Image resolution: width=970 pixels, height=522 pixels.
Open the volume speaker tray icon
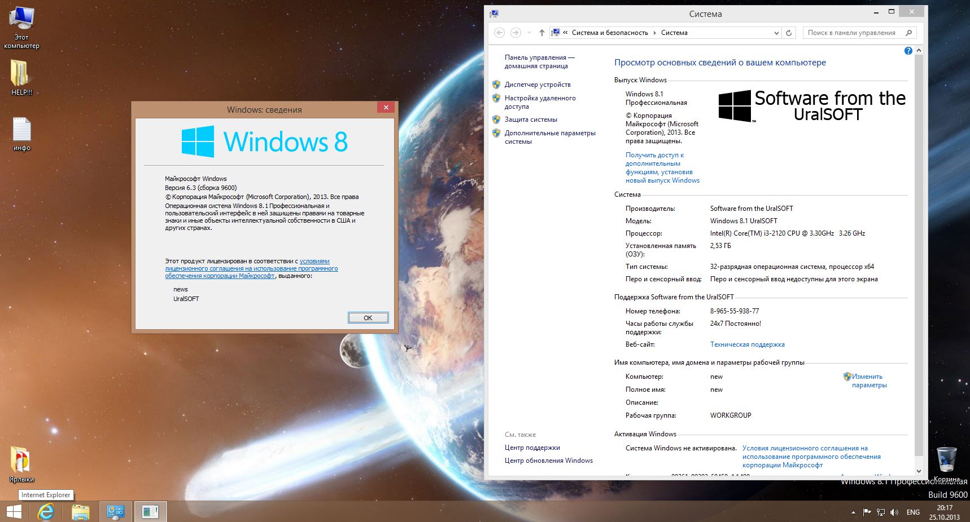(894, 512)
